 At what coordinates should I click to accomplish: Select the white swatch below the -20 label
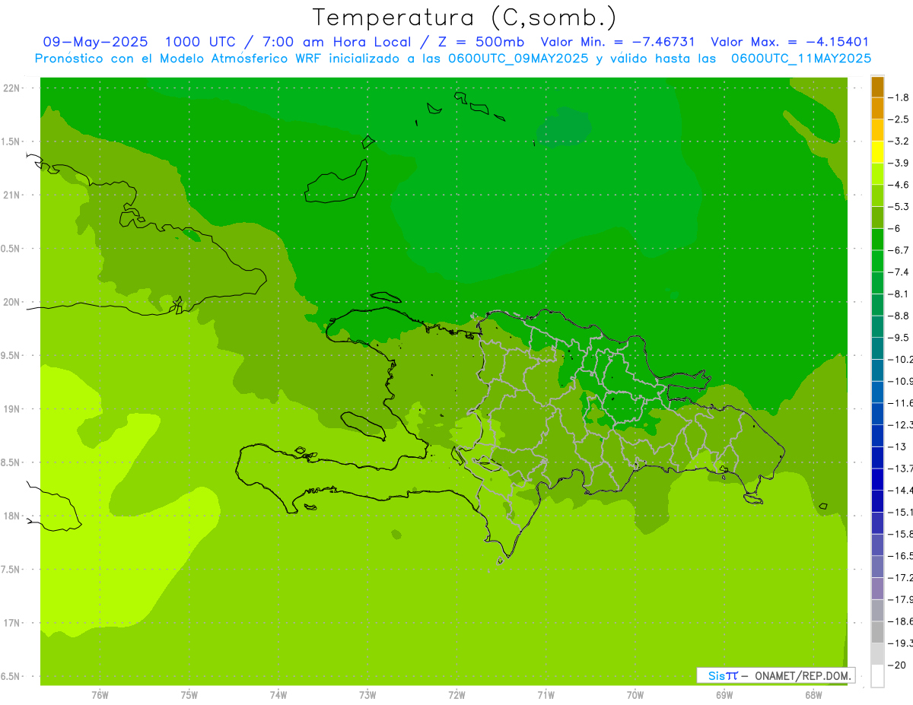click(x=877, y=675)
